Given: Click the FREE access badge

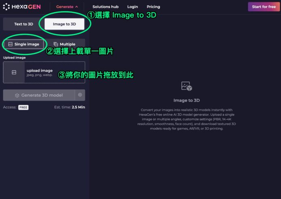Looking at the screenshot, I should pos(23,107).
